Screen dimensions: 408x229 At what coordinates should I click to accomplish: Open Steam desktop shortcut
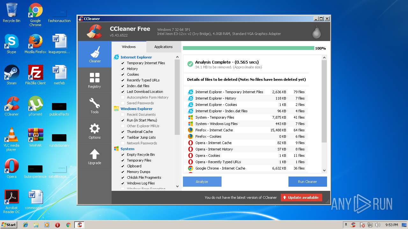pos(11,75)
